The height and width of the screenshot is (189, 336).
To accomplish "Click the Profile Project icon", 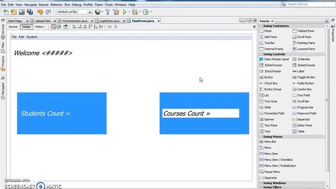I will pos(146,12).
